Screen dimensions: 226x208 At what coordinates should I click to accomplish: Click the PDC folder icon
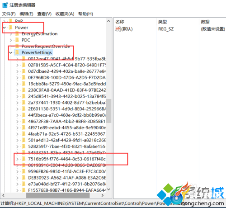pos(17,40)
